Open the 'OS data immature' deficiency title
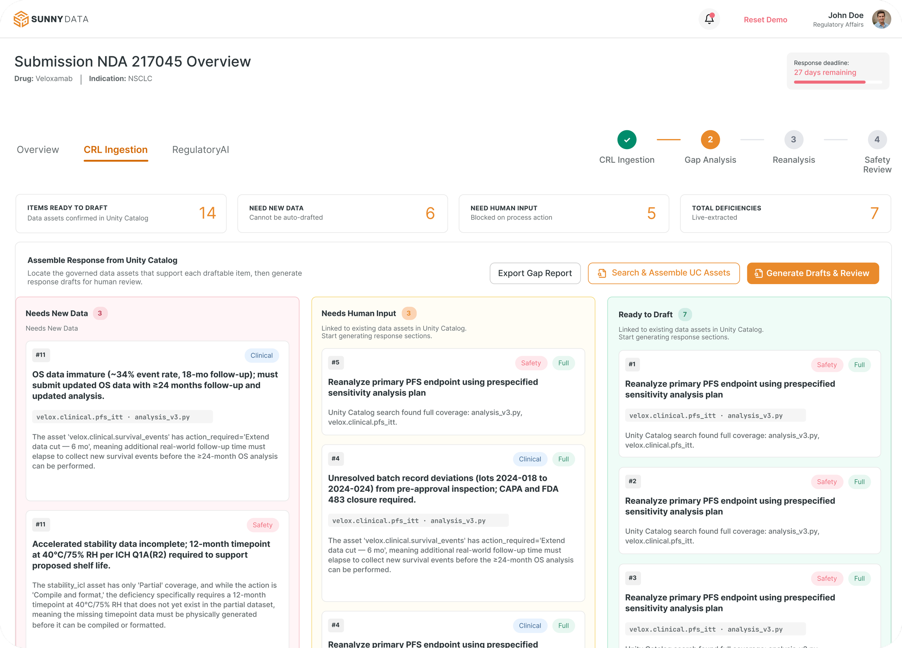 pos(155,385)
